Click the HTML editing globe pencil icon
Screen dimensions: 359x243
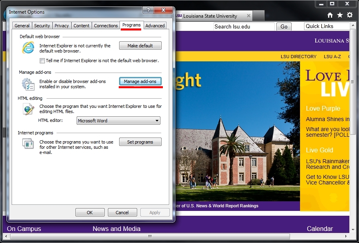(x=28, y=109)
